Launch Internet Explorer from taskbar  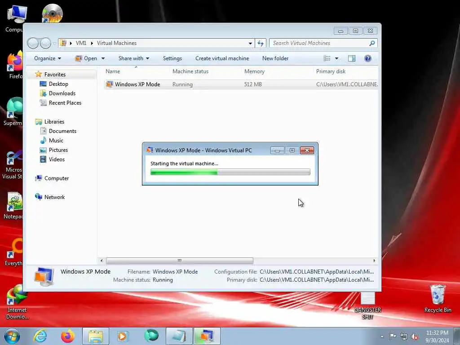click(x=40, y=336)
